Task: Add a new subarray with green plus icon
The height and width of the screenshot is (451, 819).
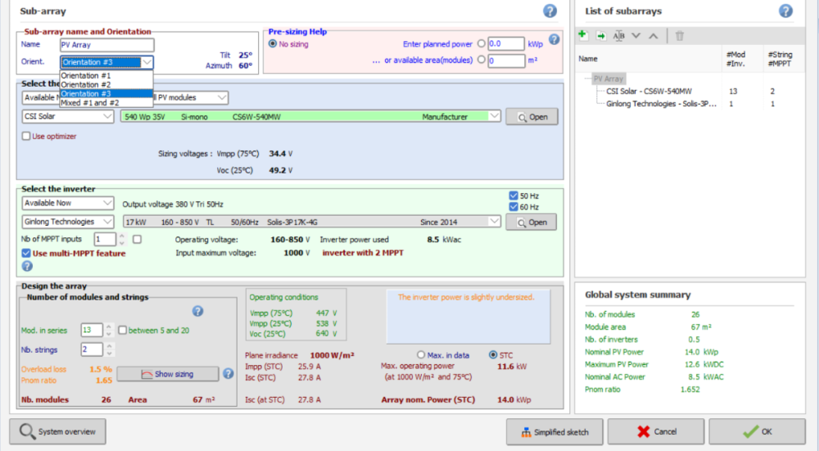Action: 582,35
